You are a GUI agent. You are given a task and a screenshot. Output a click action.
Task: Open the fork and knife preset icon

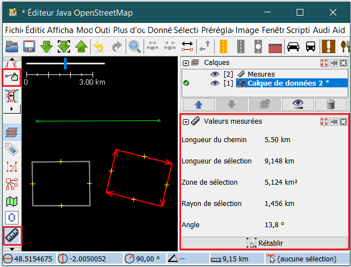[345, 46]
